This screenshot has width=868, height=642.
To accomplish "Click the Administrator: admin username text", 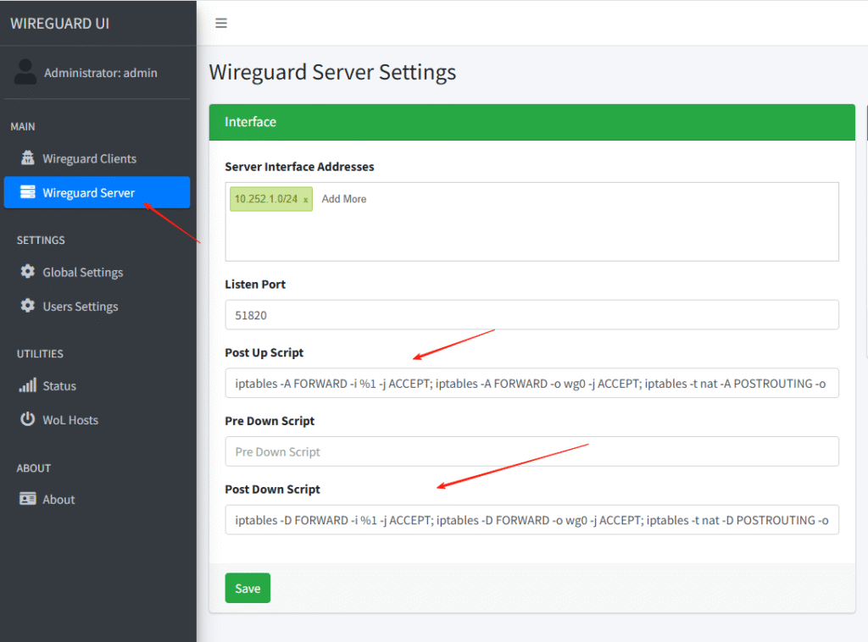I will [101, 73].
